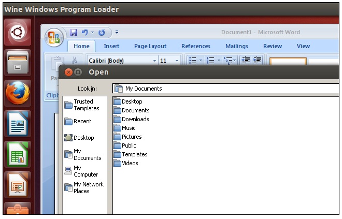Click Decrease Indent icon

click(x=246, y=60)
